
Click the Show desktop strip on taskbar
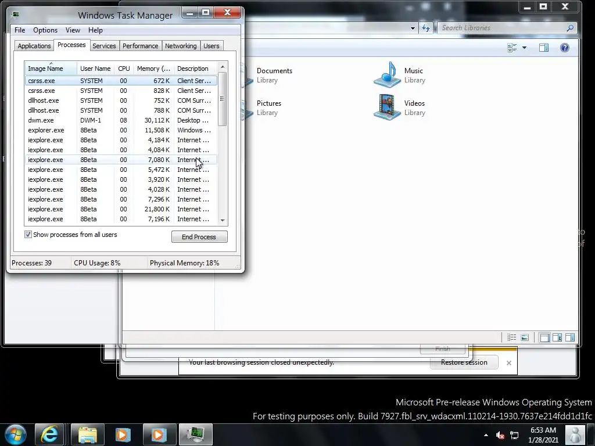pos(592,434)
